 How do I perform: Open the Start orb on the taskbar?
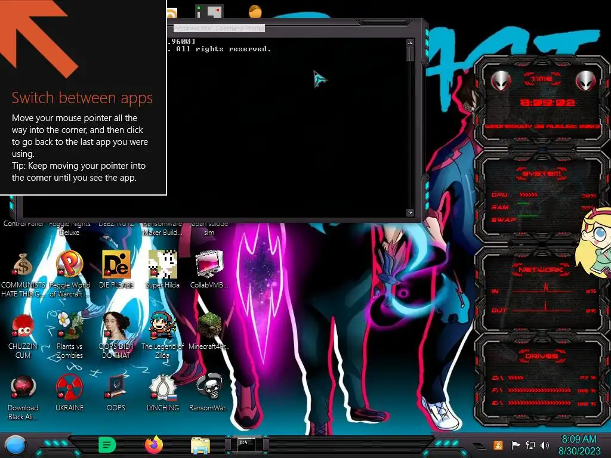coord(15,445)
